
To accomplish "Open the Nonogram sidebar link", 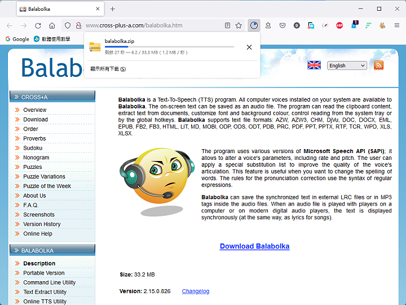I will [36, 158].
